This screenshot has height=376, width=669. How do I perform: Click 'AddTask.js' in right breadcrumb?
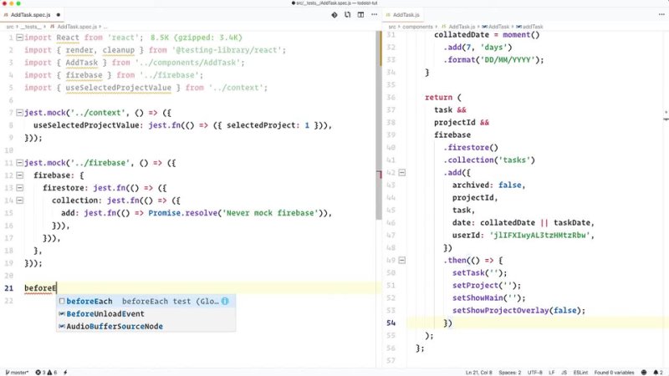tap(462, 27)
